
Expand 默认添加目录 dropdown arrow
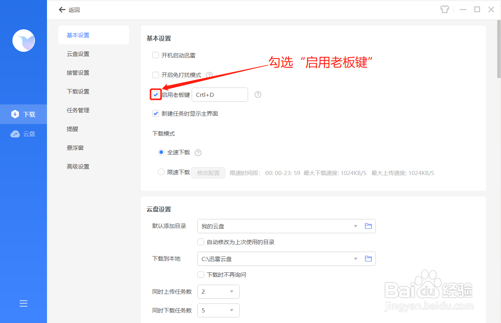(x=356, y=226)
